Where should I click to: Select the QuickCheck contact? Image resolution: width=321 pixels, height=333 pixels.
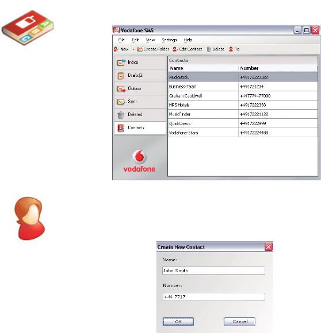243,123
